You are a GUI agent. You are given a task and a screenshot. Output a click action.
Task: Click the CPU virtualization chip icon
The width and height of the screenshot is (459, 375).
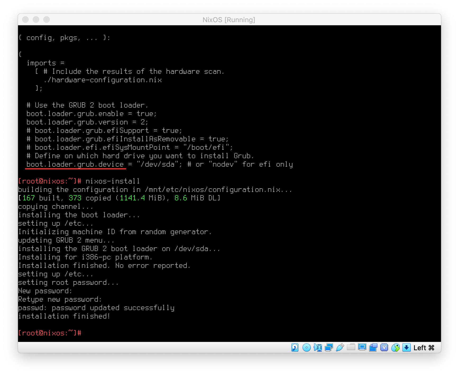pos(384,348)
